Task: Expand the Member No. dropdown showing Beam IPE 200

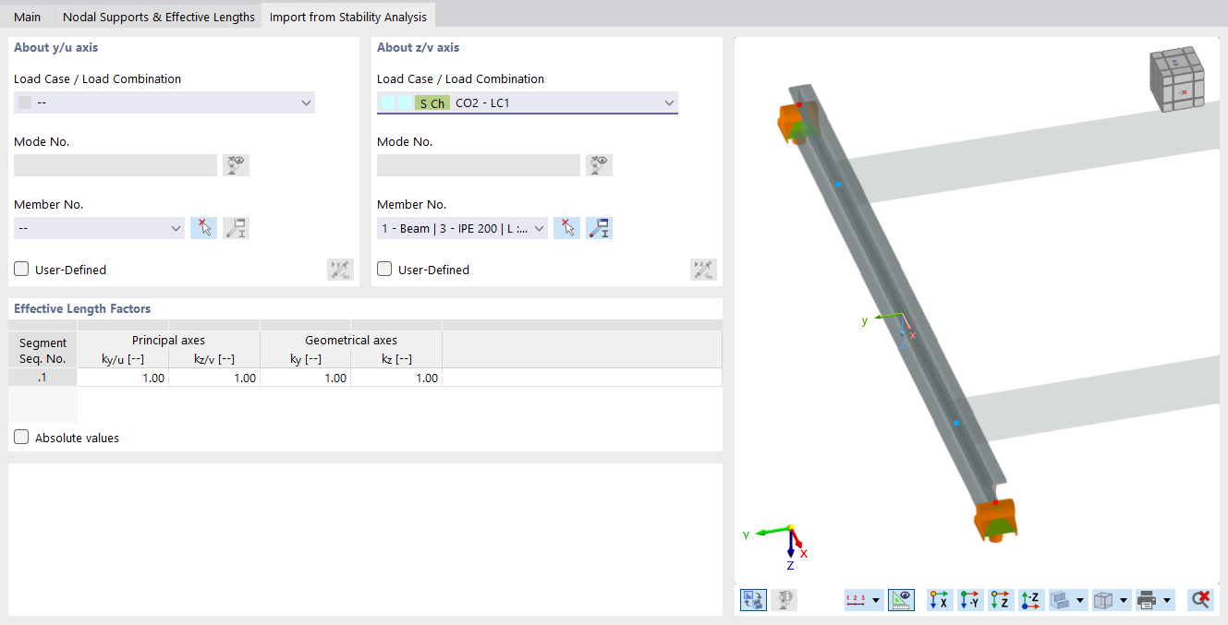Action: 461,227
